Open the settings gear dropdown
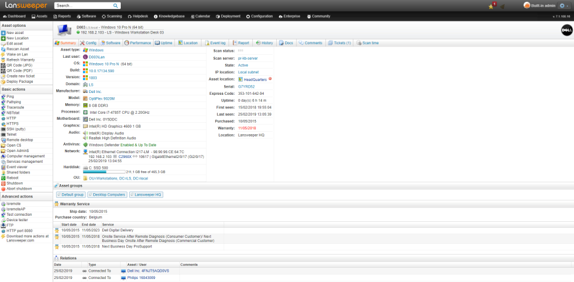574x282 pixels. pos(563,5)
